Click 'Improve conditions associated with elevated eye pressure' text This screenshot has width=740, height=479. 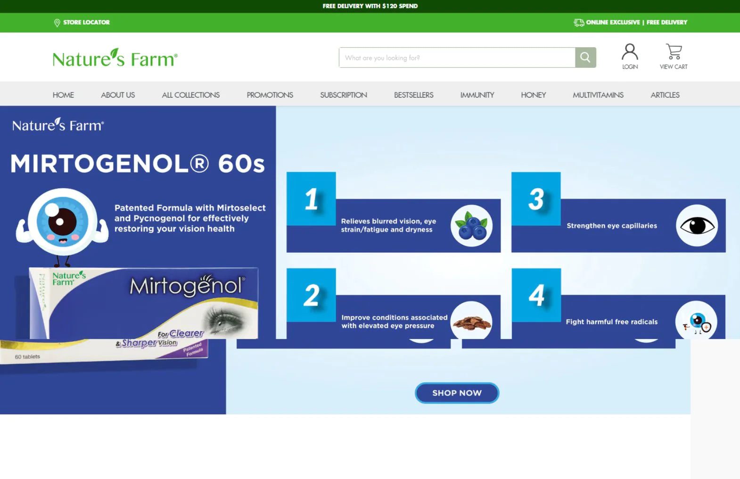pos(395,322)
